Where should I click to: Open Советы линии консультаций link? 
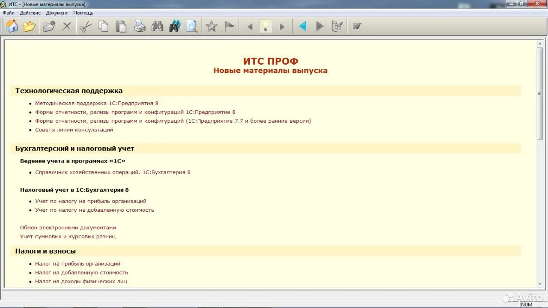pos(74,130)
